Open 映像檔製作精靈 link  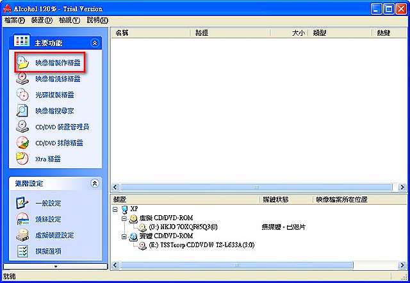pos(58,63)
